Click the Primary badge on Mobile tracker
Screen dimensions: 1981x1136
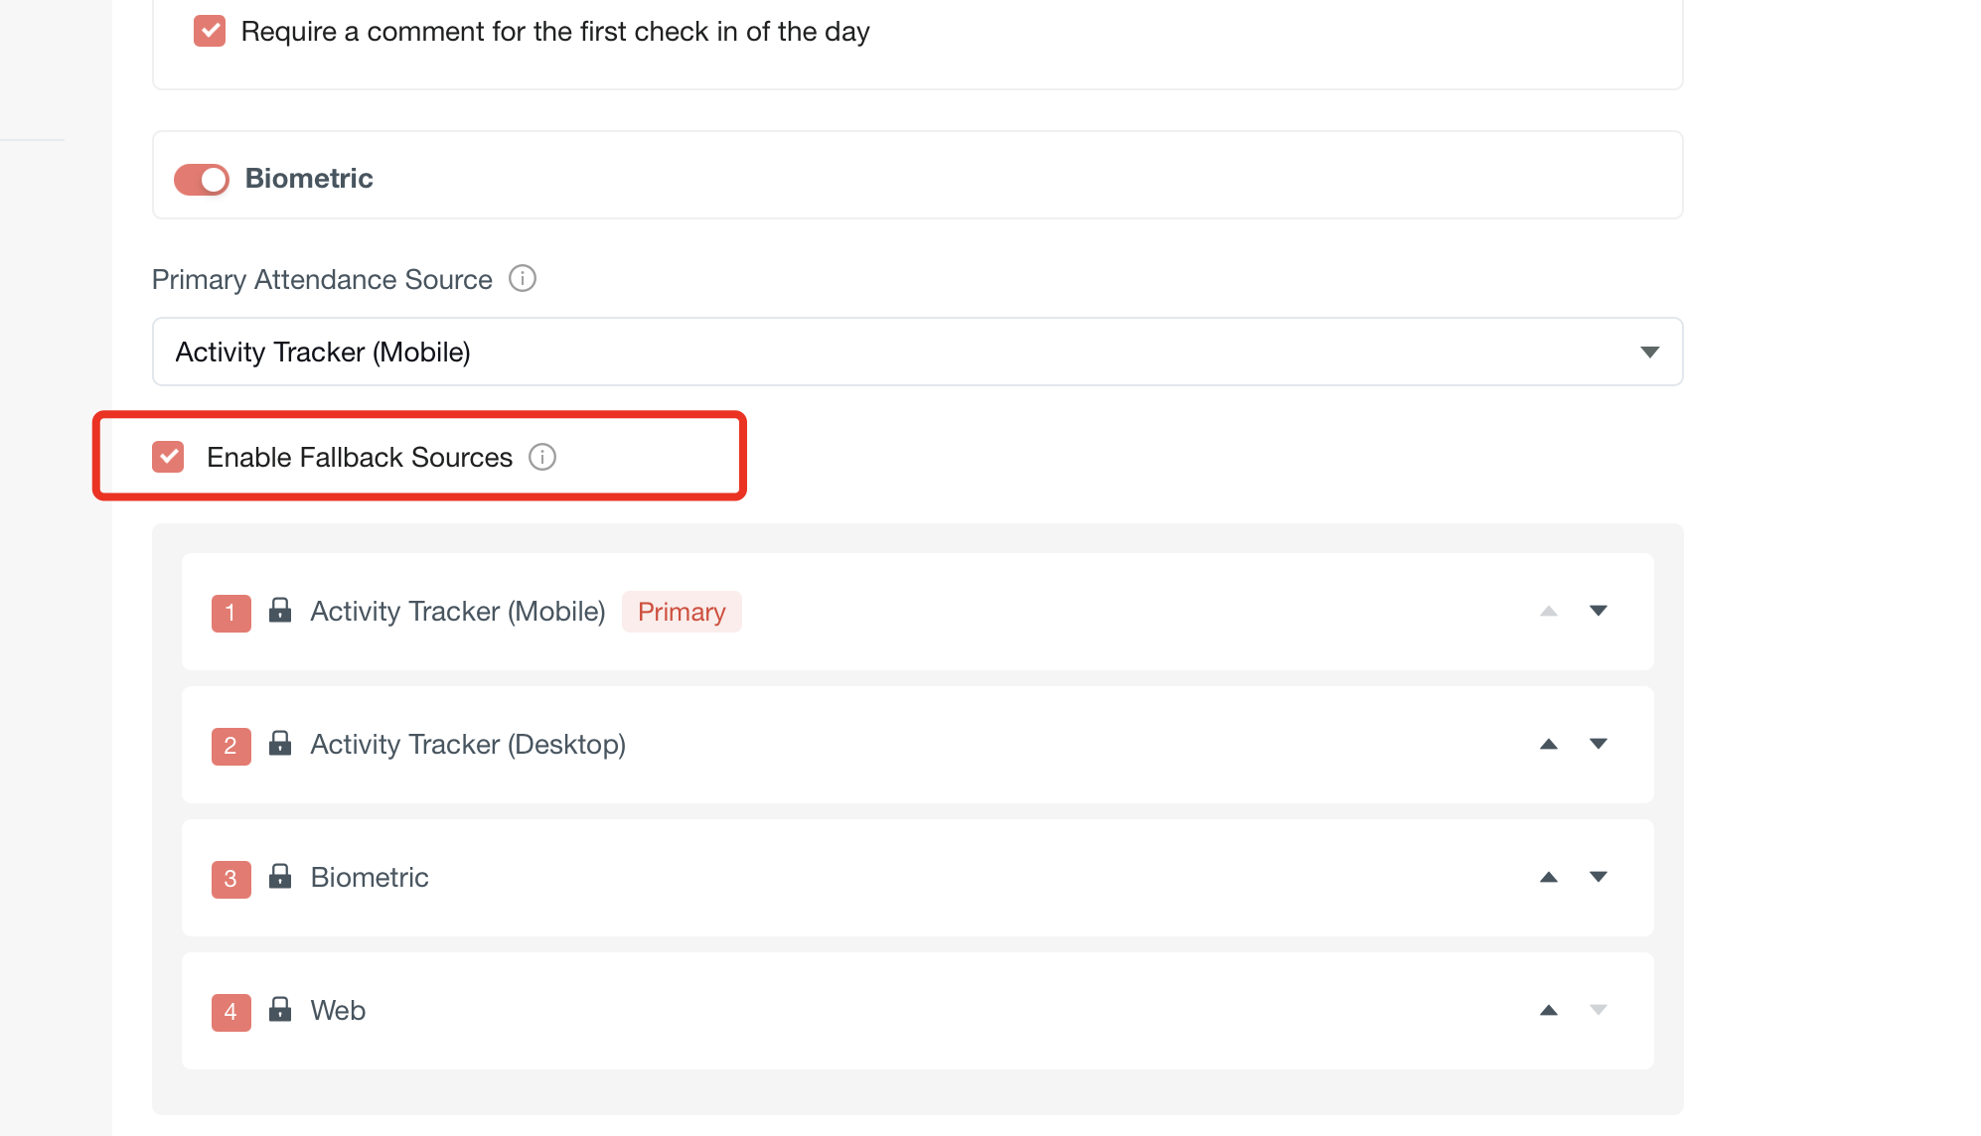682,612
